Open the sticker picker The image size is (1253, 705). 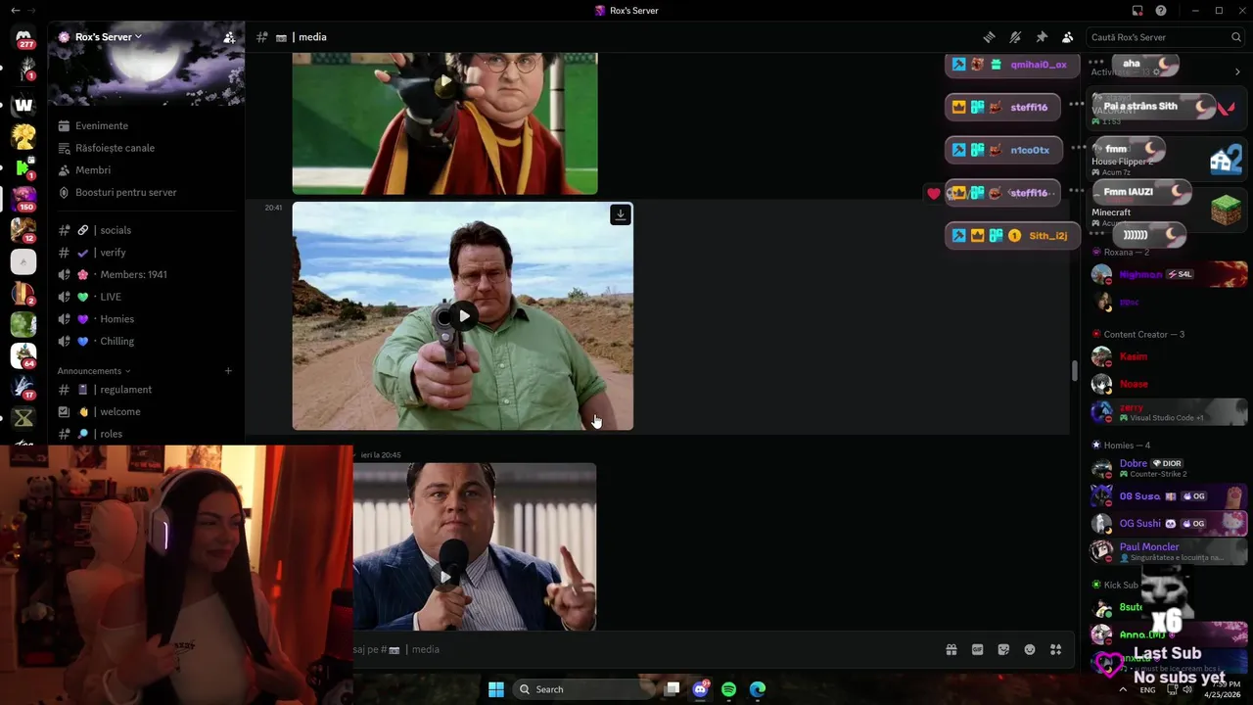[1003, 649]
